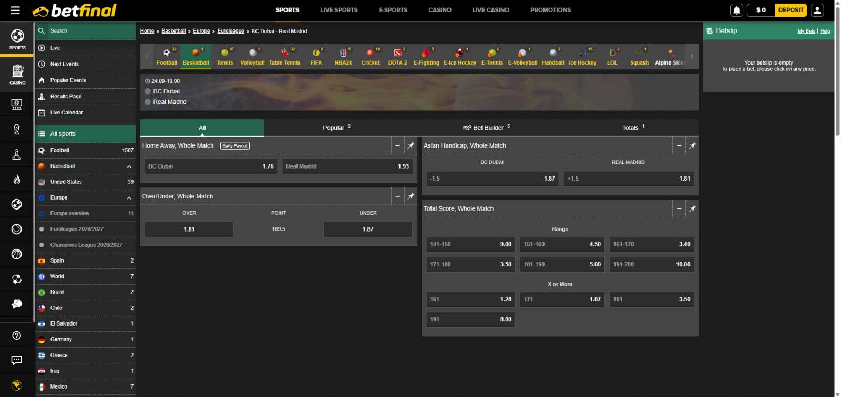
Task: Open Handball from the sports carousel
Action: point(553,56)
